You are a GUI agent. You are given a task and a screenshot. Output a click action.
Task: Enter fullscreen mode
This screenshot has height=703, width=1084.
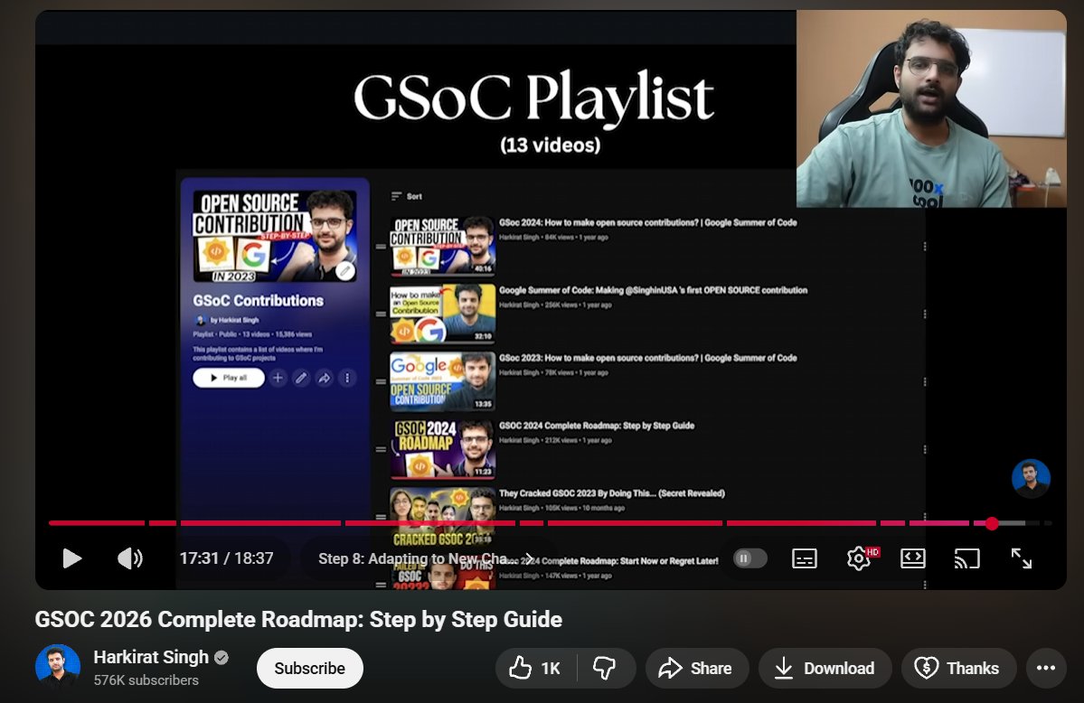pos(1022,558)
